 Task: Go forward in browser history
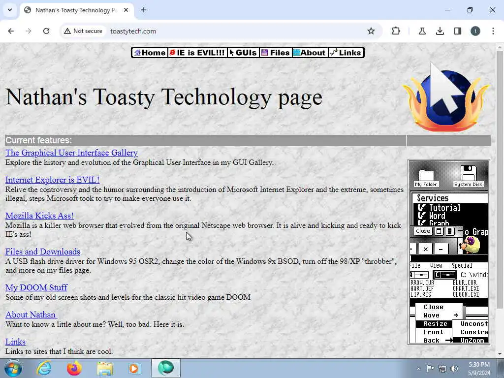[29, 31]
